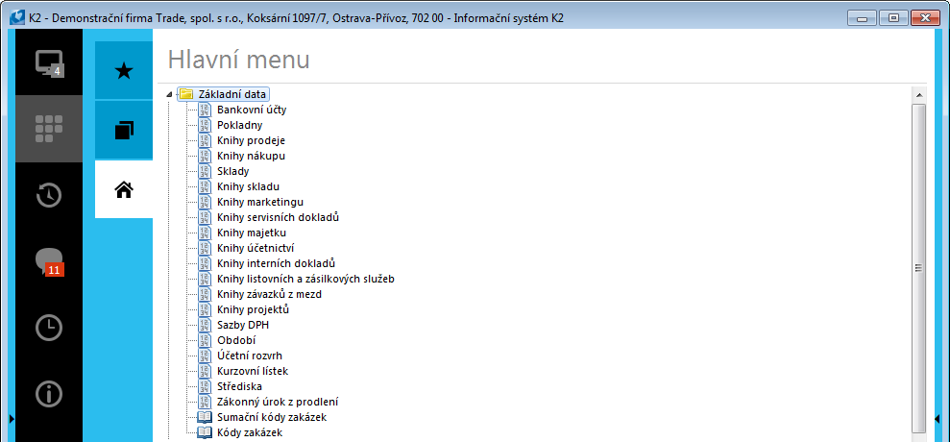Click the book icon beside Kódy zakázek

click(206, 432)
